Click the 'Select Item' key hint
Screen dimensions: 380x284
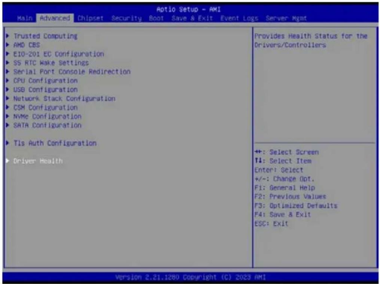pyautogui.click(x=283, y=161)
